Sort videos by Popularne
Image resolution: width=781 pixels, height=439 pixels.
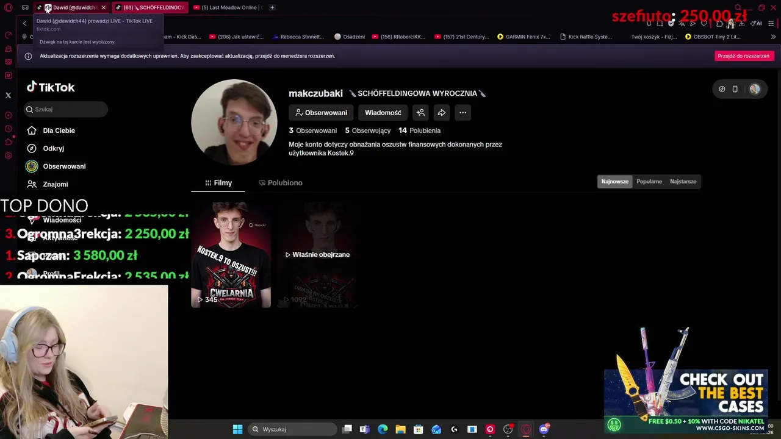coord(649,181)
